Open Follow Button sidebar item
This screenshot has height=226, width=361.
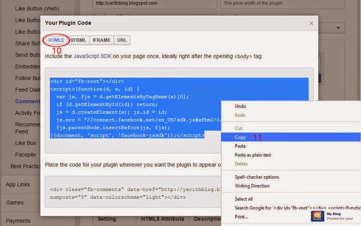pyautogui.click(x=28, y=78)
